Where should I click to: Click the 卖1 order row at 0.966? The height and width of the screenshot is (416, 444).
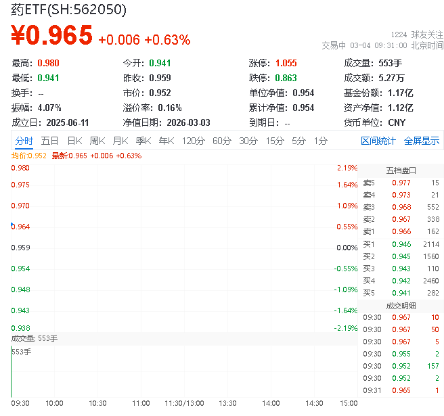click(x=401, y=231)
